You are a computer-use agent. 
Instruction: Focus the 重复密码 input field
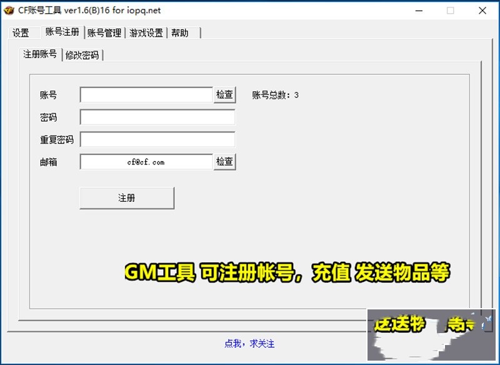157,139
